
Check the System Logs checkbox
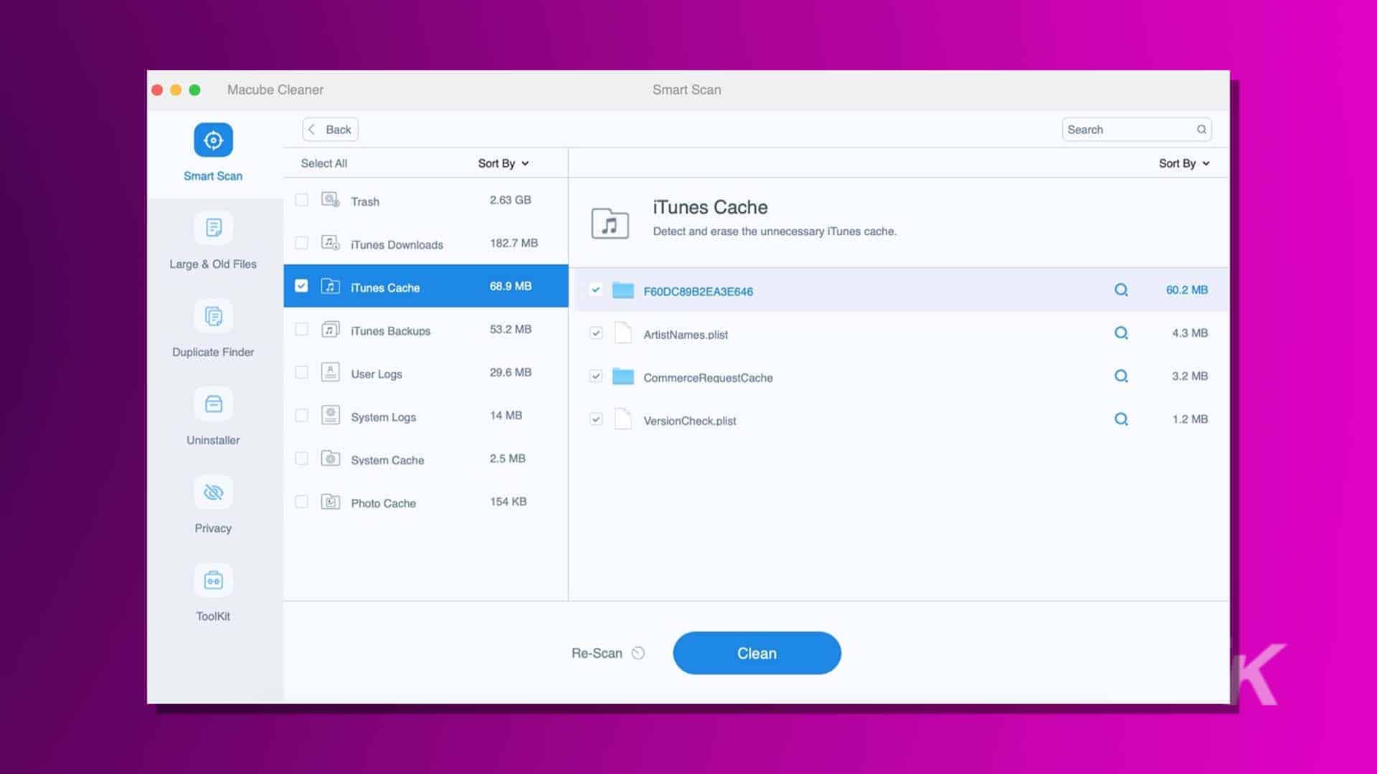(302, 415)
